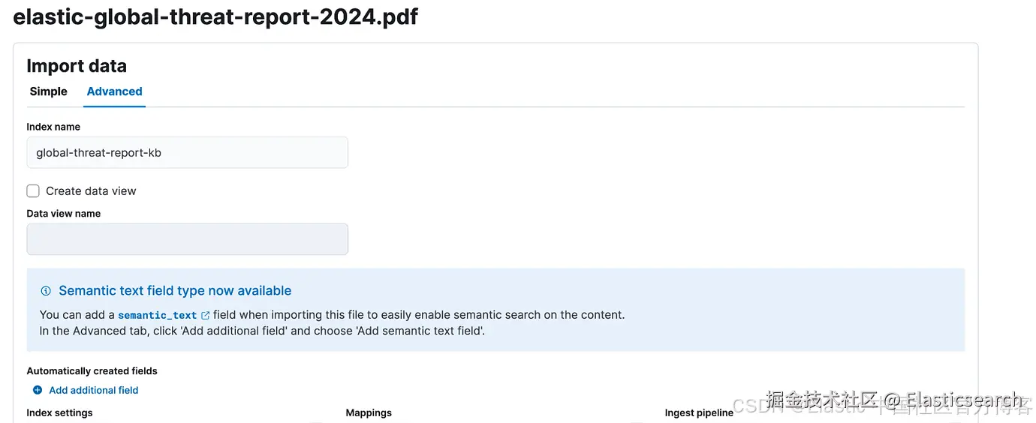
Task: Click the disabled Data view name field
Action: pos(187,239)
